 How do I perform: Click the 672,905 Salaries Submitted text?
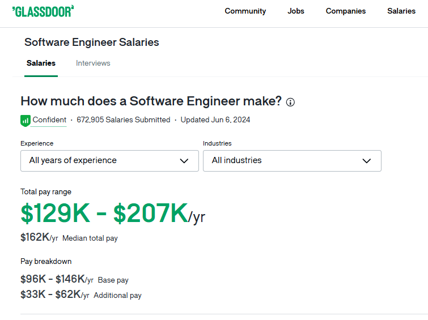[124, 120]
